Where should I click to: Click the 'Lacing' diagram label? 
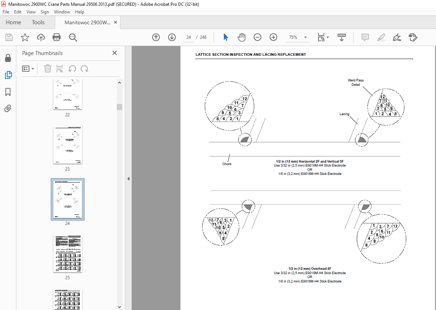coord(344,114)
